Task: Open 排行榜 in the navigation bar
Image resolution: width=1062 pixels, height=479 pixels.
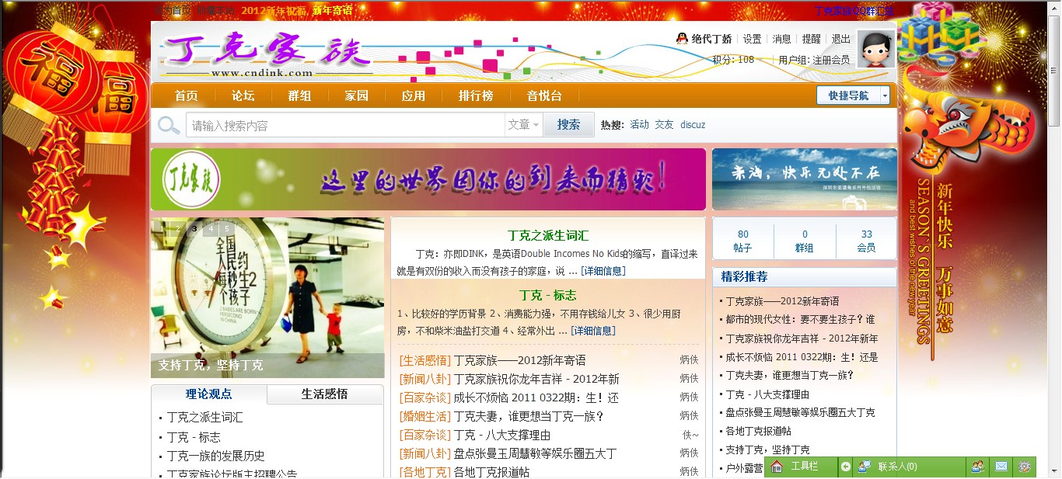Action: pyautogui.click(x=476, y=95)
